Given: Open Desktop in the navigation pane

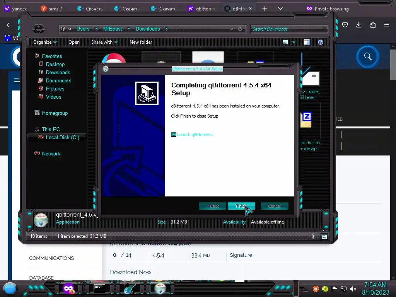Looking at the screenshot, I should [55, 64].
